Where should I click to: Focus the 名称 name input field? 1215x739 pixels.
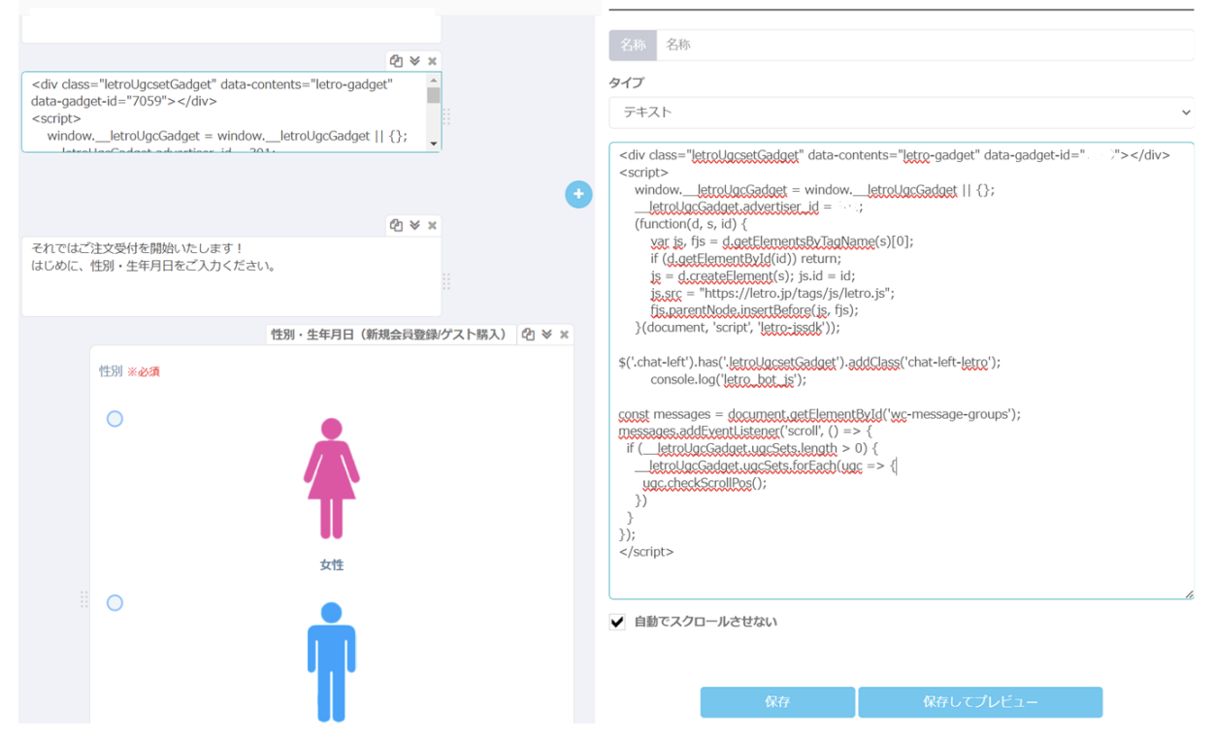tap(924, 45)
